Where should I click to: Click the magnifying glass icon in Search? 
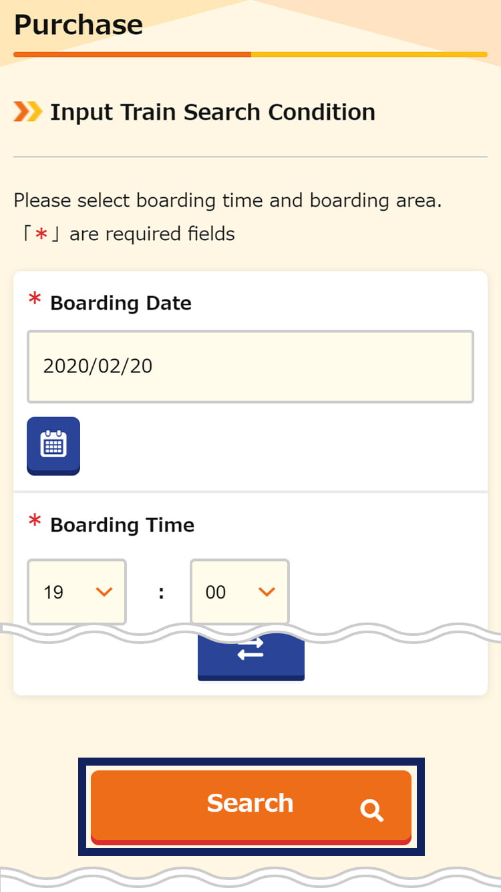click(371, 811)
